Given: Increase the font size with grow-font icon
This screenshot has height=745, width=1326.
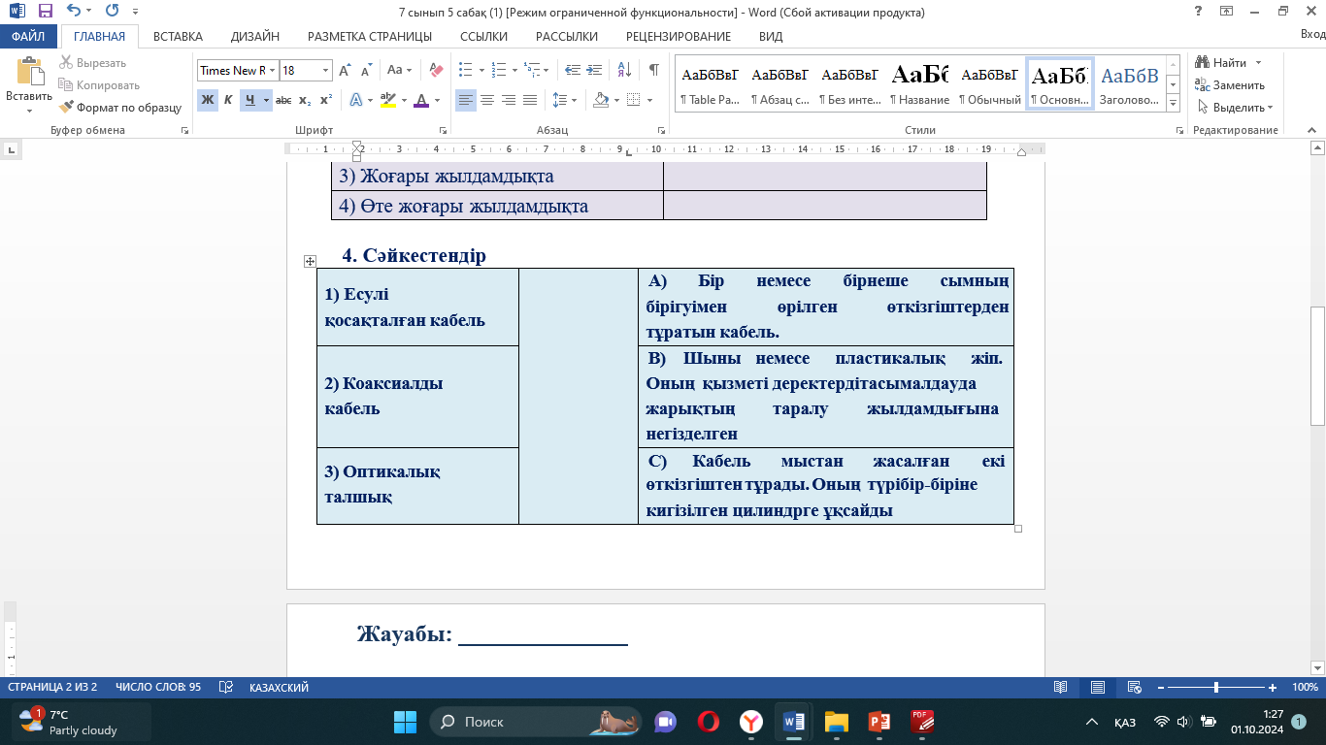Looking at the screenshot, I should pyautogui.click(x=347, y=71).
